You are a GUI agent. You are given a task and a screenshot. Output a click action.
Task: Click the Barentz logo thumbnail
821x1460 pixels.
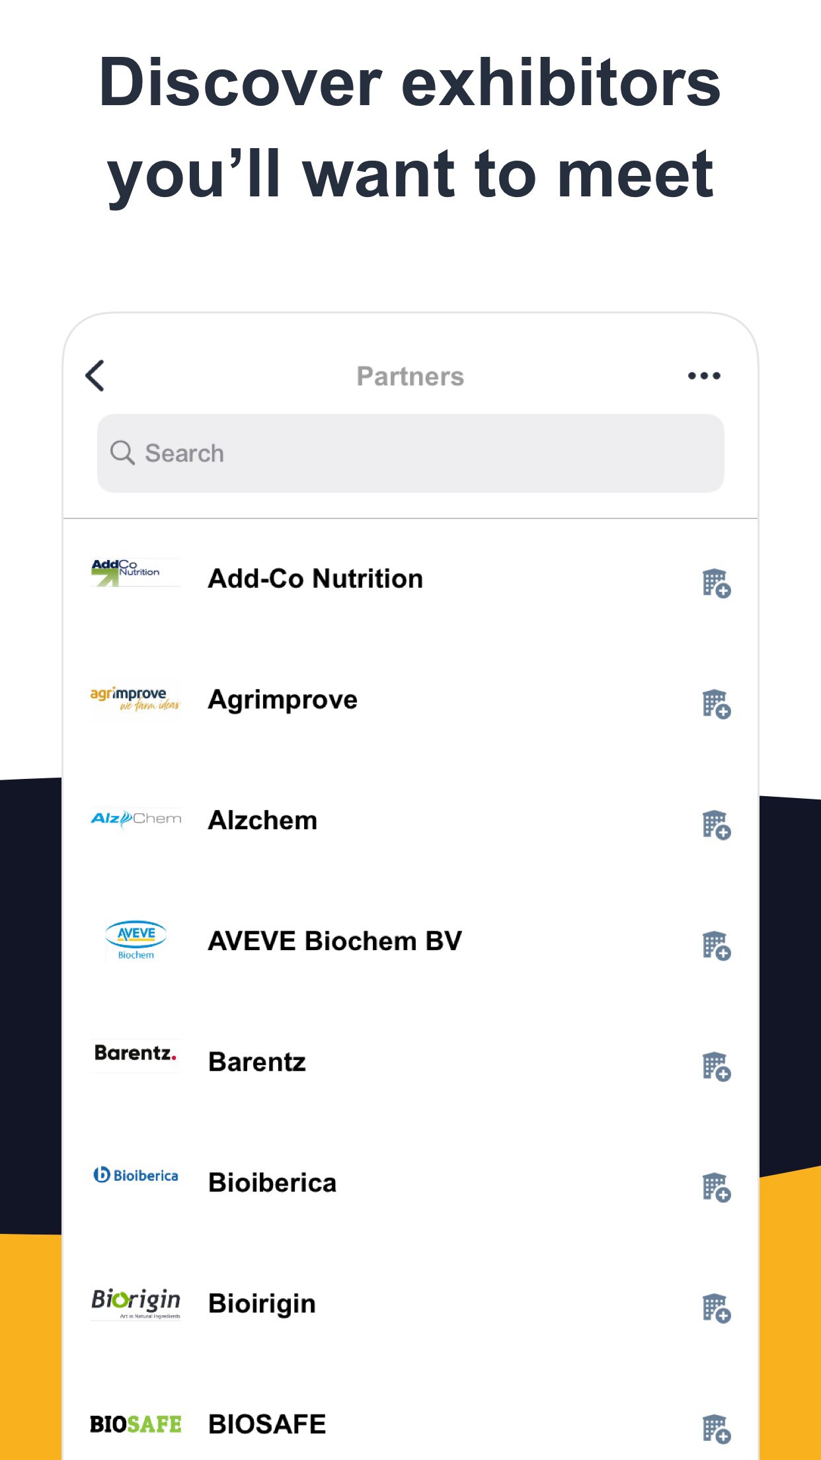click(136, 1053)
